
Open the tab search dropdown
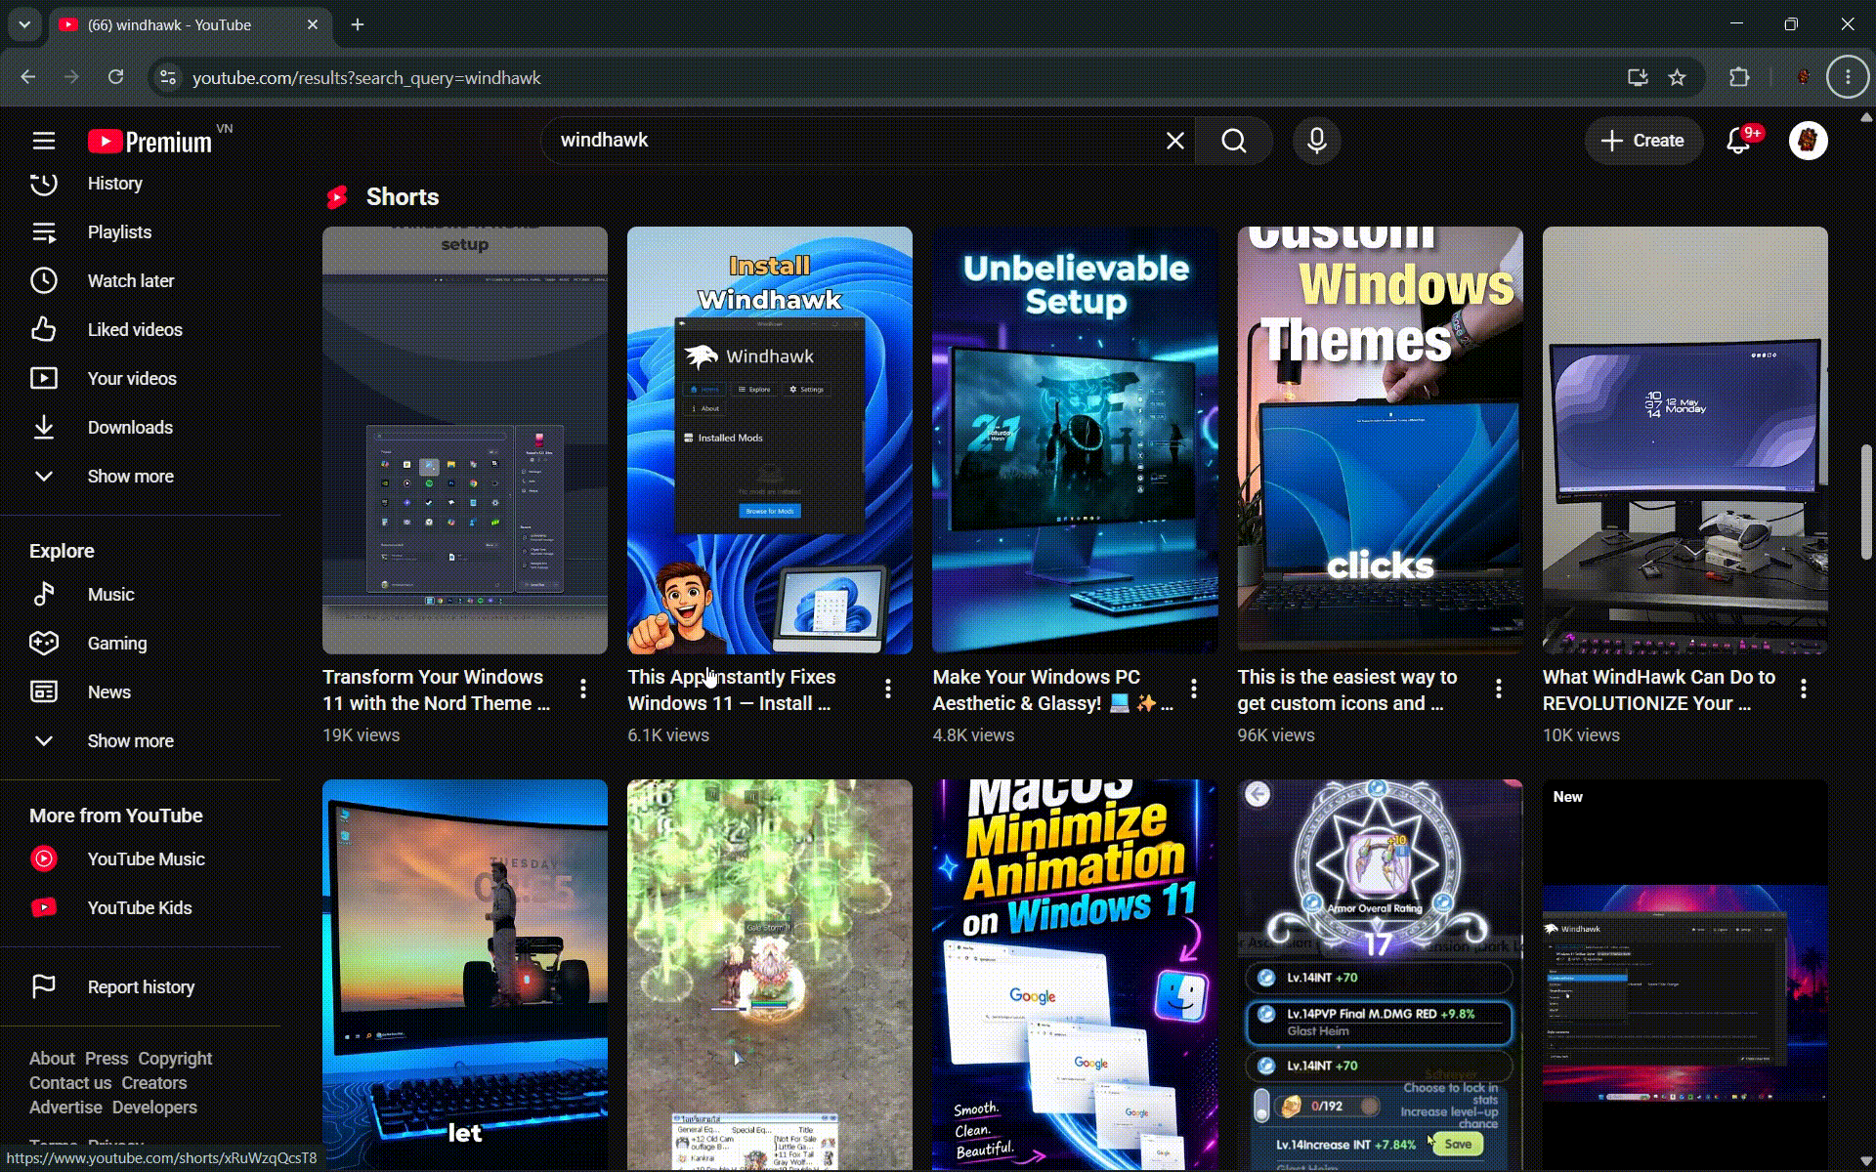[x=24, y=24]
